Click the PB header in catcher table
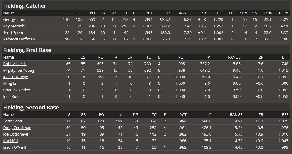 coord(231,13)
